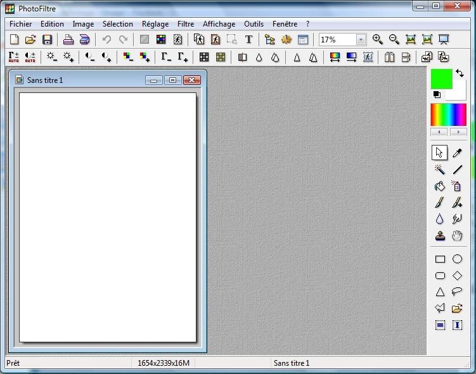This screenshot has width=476, height=374.
Task: Open the image explorer folder-tree icon
Action: click(x=269, y=39)
